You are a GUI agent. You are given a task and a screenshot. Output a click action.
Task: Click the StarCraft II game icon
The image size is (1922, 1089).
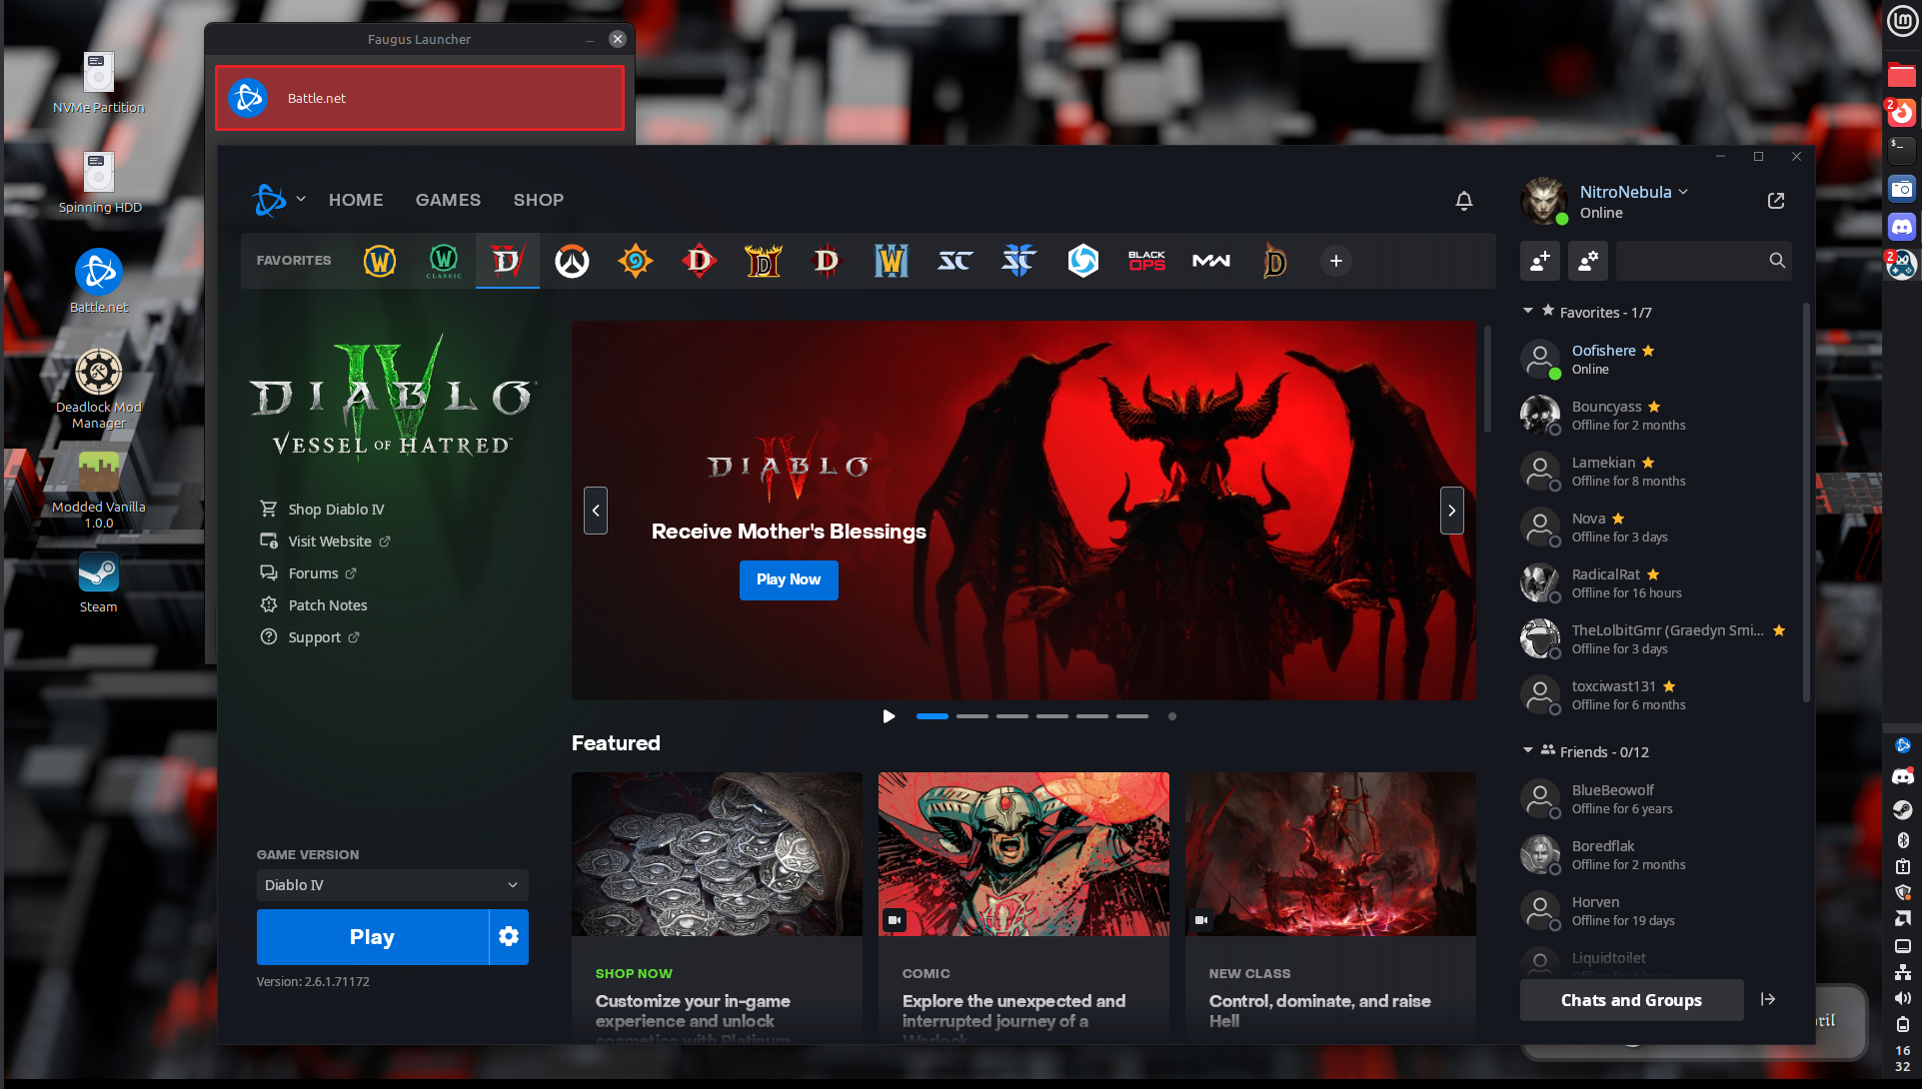tap(1018, 261)
